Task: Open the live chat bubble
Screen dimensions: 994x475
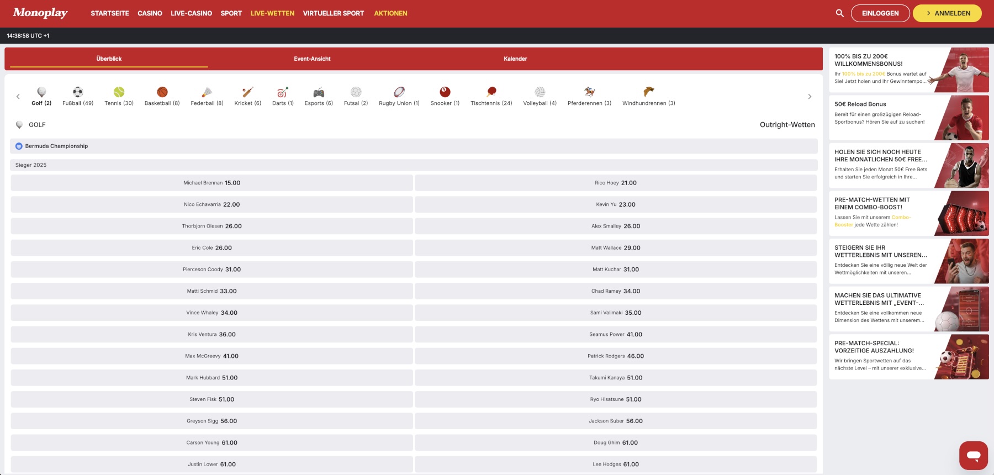Action: pos(974,456)
